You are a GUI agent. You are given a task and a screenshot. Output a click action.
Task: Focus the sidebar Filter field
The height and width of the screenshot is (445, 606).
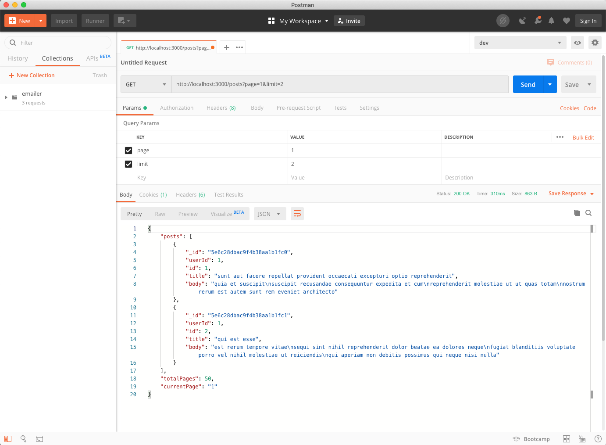[58, 43]
